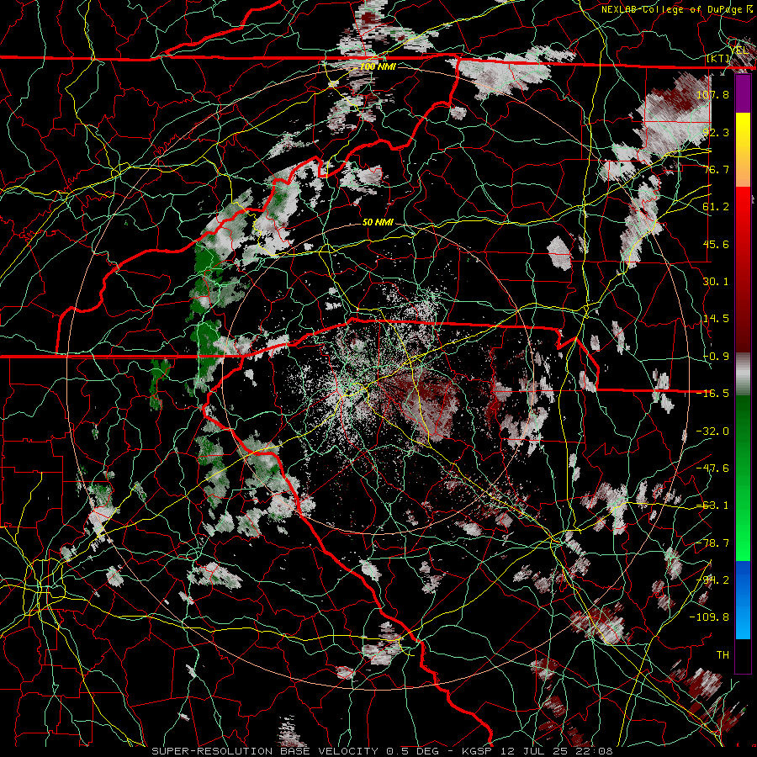Image resolution: width=757 pixels, height=757 pixels.
Task: Click the VEL legend title
Action: (x=739, y=50)
